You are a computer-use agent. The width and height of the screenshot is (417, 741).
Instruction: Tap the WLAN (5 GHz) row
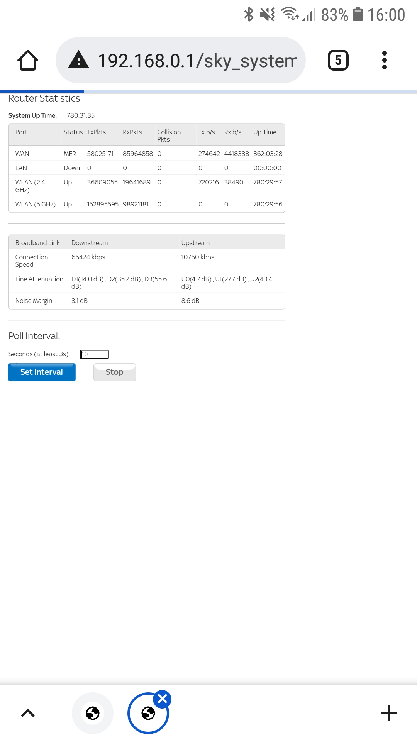pos(147,204)
